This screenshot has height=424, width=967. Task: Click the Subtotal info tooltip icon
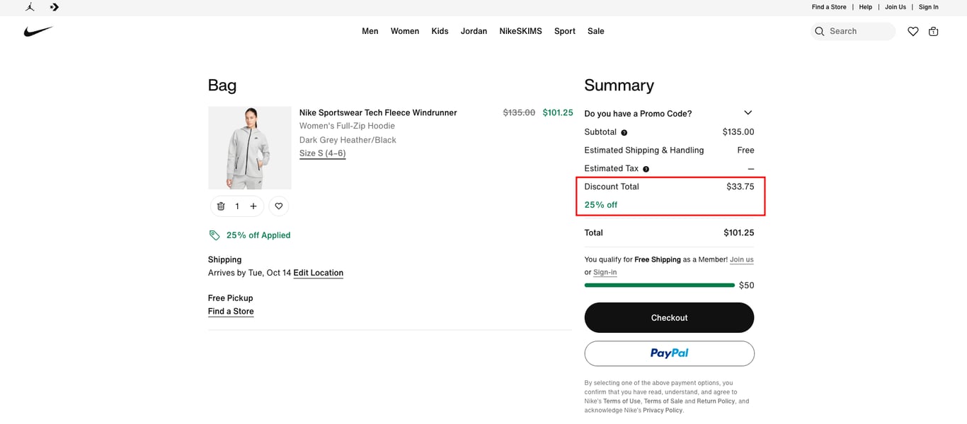(626, 132)
